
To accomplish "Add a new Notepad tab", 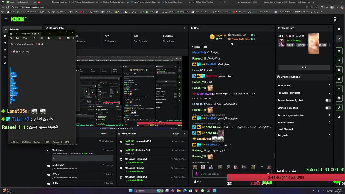I will click(x=50, y=34).
